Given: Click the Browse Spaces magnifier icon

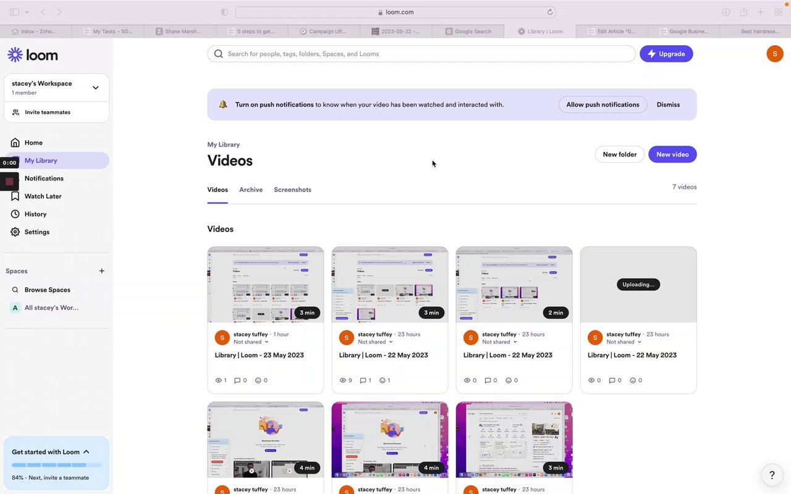Looking at the screenshot, I should click(x=15, y=290).
